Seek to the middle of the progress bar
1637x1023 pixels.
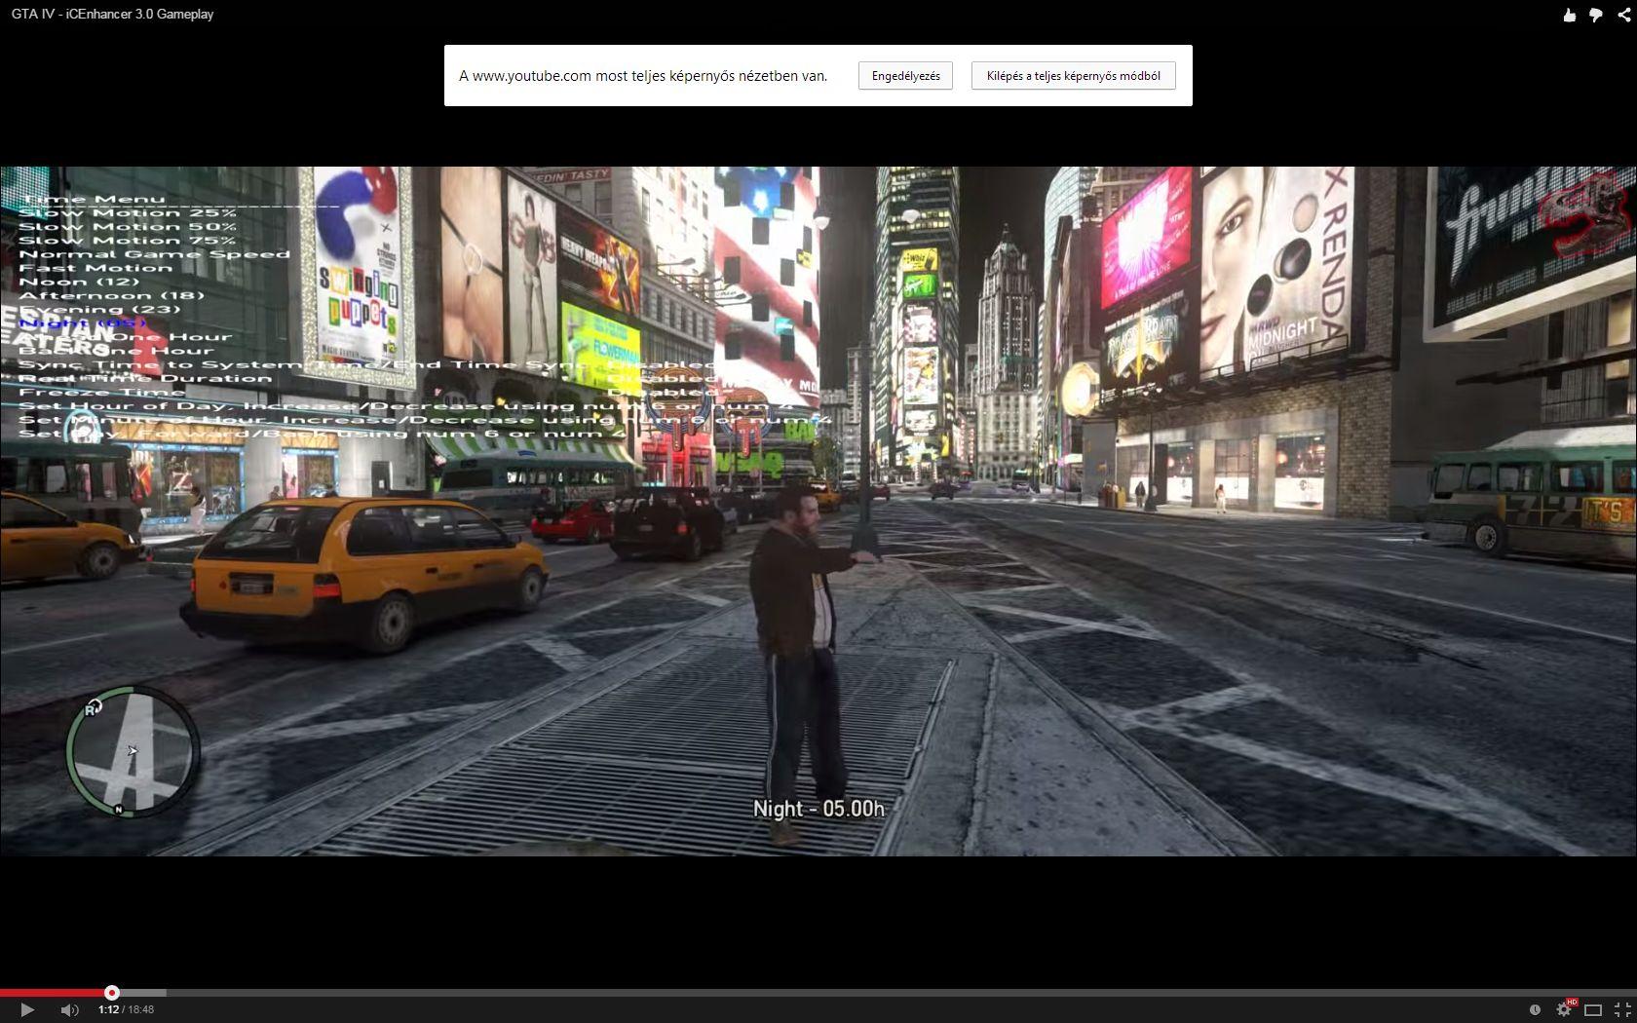818,993
